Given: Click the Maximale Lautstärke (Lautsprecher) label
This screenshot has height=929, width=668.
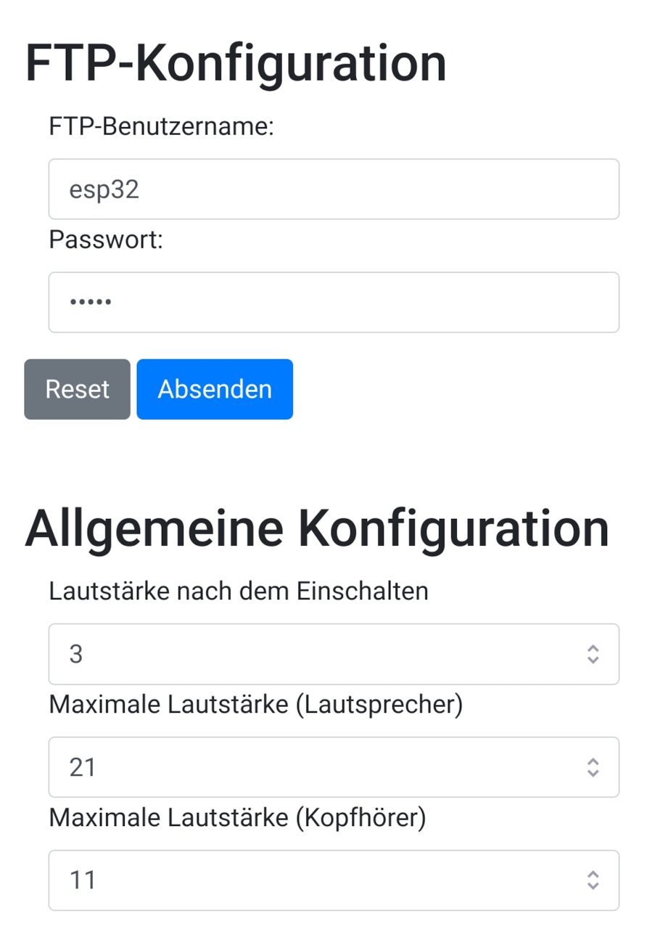Looking at the screenshot, I should [x=255, y=705].
